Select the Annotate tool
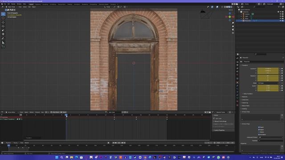 [x=3, y=38]
